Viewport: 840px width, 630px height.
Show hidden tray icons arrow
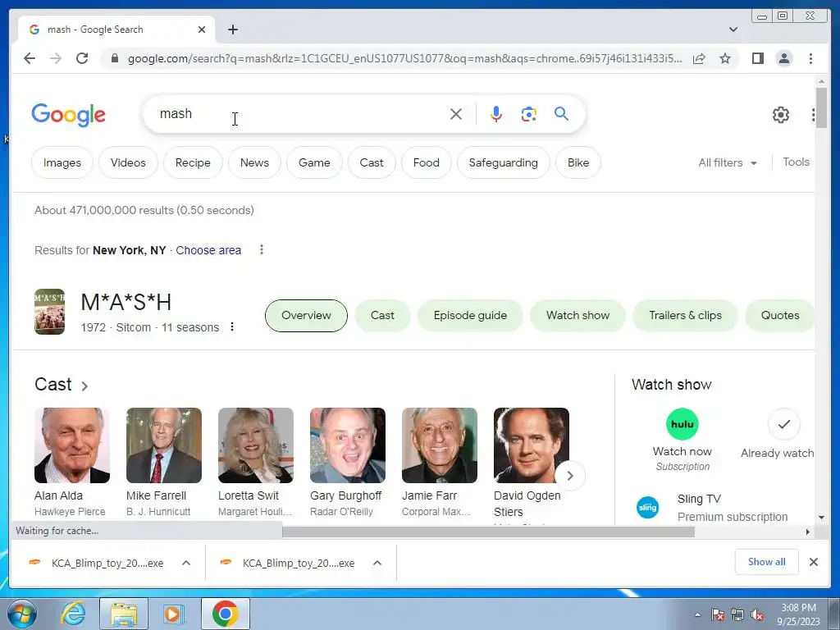697,614
